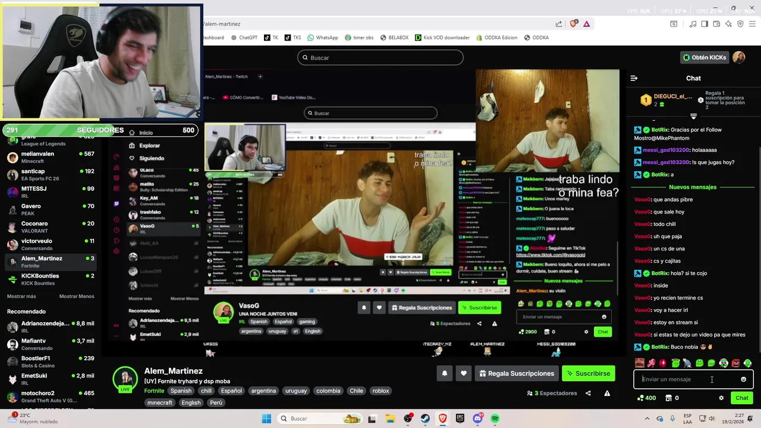
Task: Click the Brave wallet icon in toolbar
Action: pyautogui.click(x=716, y=24)
